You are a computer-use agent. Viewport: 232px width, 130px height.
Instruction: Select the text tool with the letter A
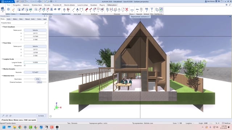click(77, 9)
